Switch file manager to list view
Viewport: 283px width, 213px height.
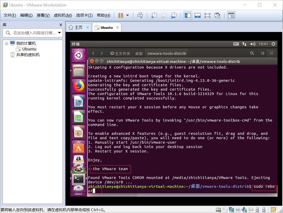263,53
